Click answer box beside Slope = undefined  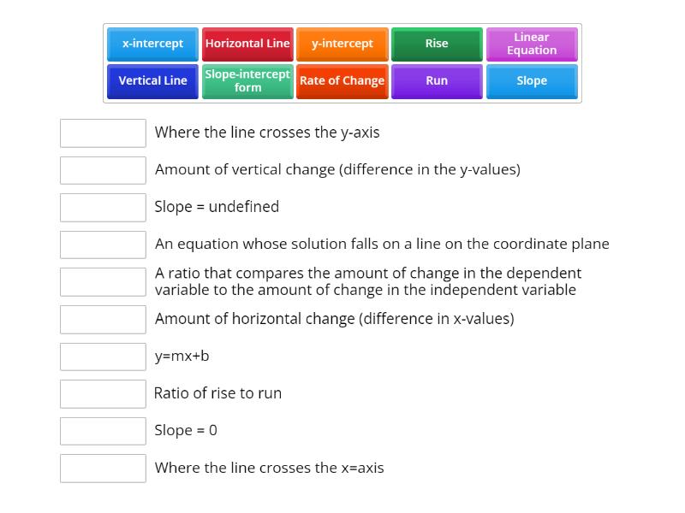tap(103, 208)
